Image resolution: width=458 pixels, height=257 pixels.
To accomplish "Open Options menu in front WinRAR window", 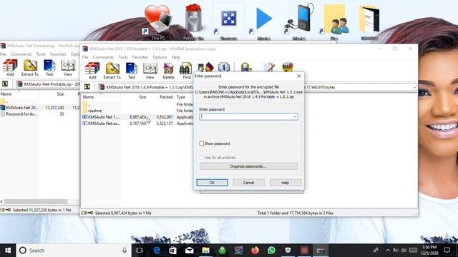I will [160, 57].
